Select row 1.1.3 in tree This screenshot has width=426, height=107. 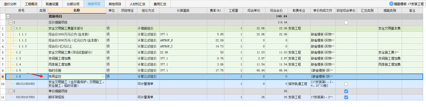23,46
